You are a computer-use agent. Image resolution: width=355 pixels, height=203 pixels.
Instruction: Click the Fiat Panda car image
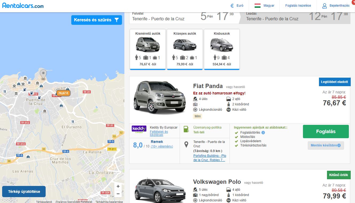[159, 97]
